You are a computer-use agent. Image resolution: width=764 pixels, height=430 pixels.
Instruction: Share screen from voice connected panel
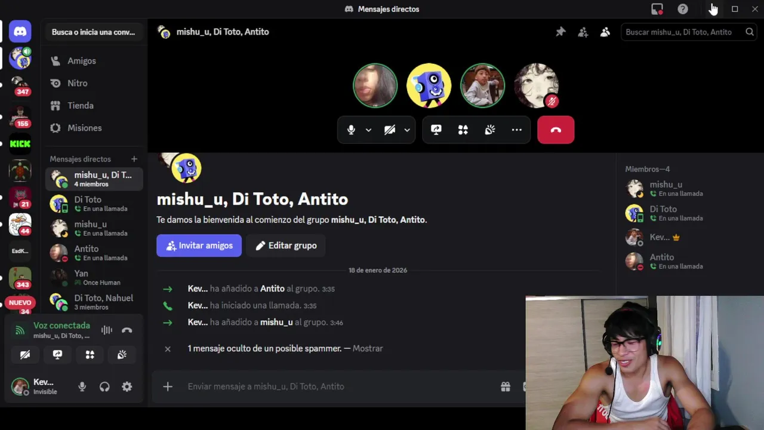pos(57,355)
